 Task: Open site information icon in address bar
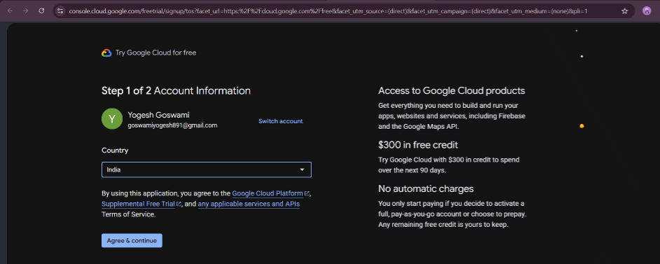click(x=60, y=11)
